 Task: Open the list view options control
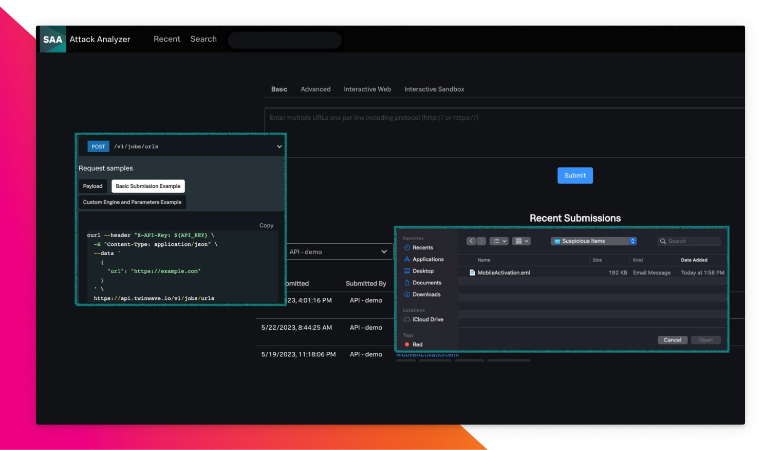499,241
